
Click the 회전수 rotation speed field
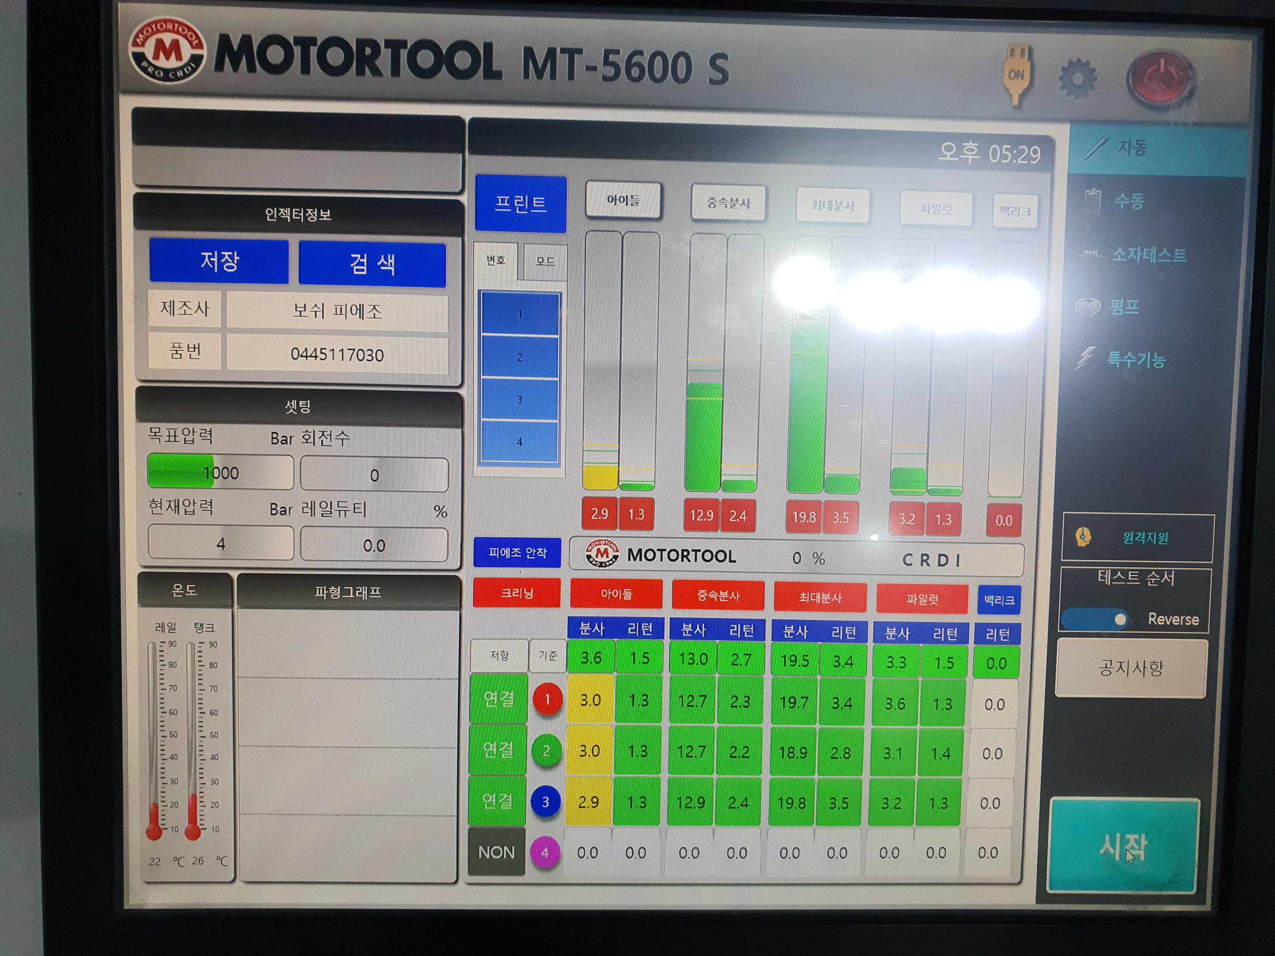(374, 475)
